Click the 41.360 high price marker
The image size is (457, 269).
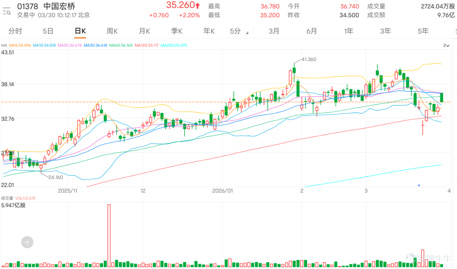tap(309, 59)
